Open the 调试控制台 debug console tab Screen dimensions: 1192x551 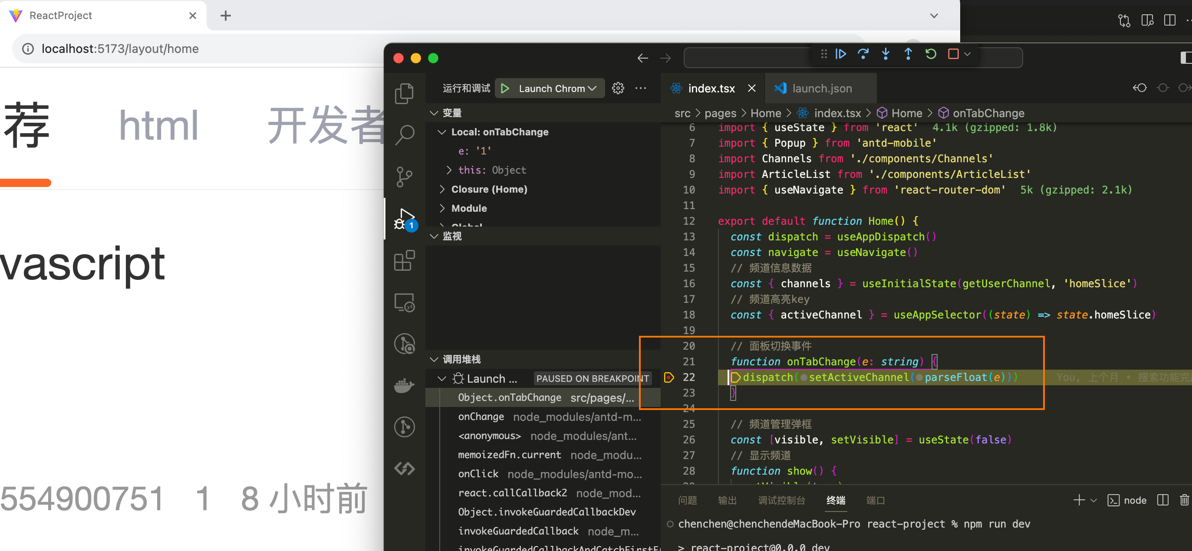[x=782, y=501]
